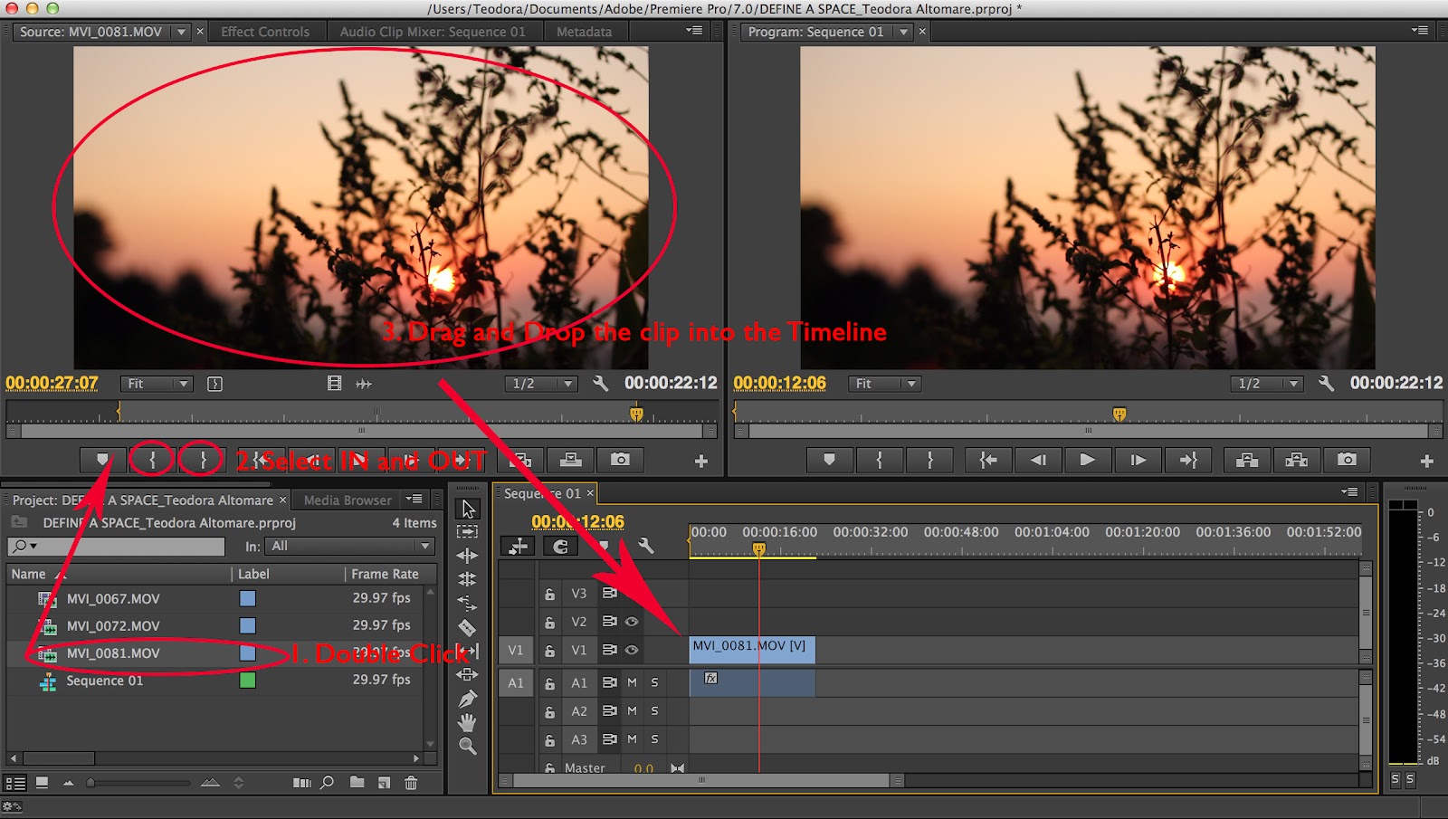Select the Hand tool

click(x=467, y=722)
